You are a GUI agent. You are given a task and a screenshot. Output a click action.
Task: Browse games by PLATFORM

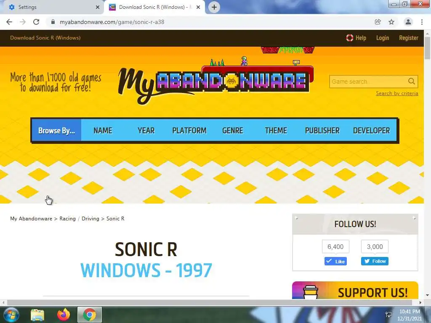(189, 130)
